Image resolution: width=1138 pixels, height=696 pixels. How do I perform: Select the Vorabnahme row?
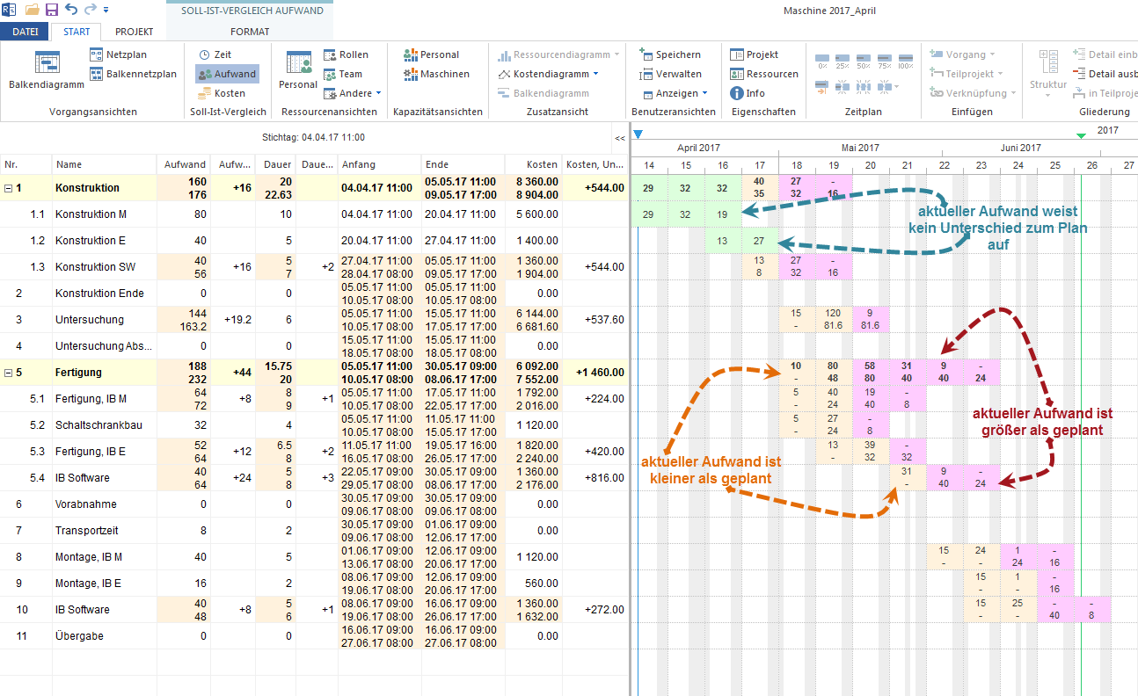(x=315, y=504)
